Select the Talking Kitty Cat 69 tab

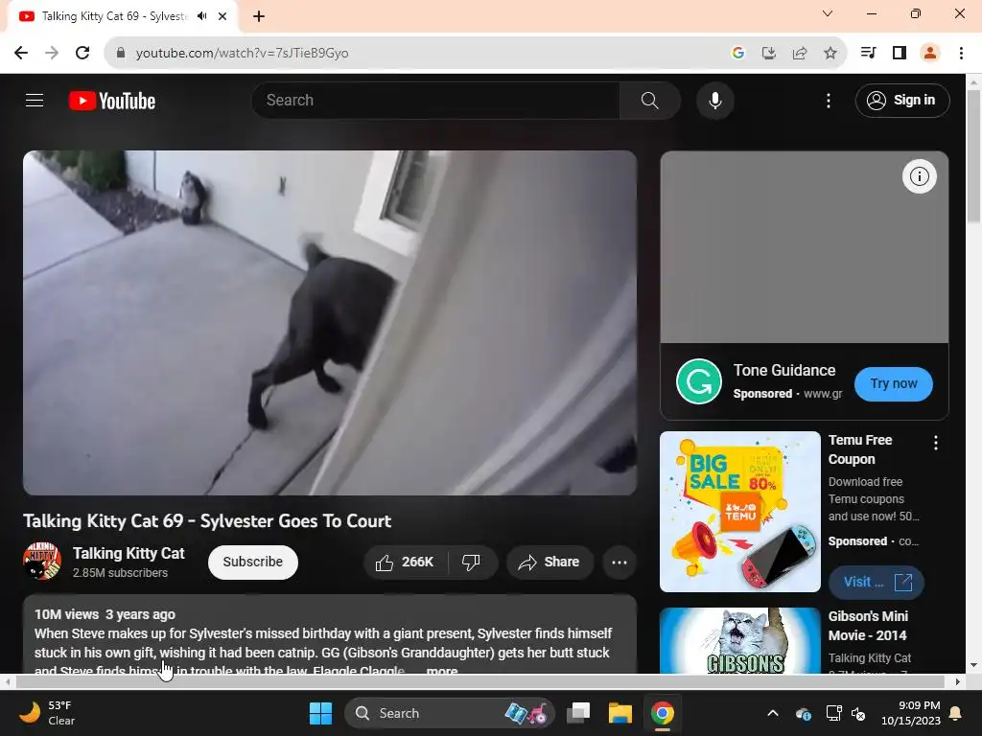(x=122, y=16)
